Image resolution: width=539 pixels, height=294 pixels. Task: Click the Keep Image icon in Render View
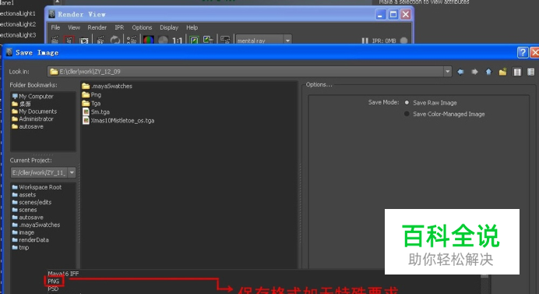point(194,40)
